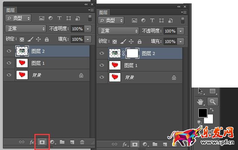Click the black foreground color swatch
238x150 pixels.
[202, 113]
